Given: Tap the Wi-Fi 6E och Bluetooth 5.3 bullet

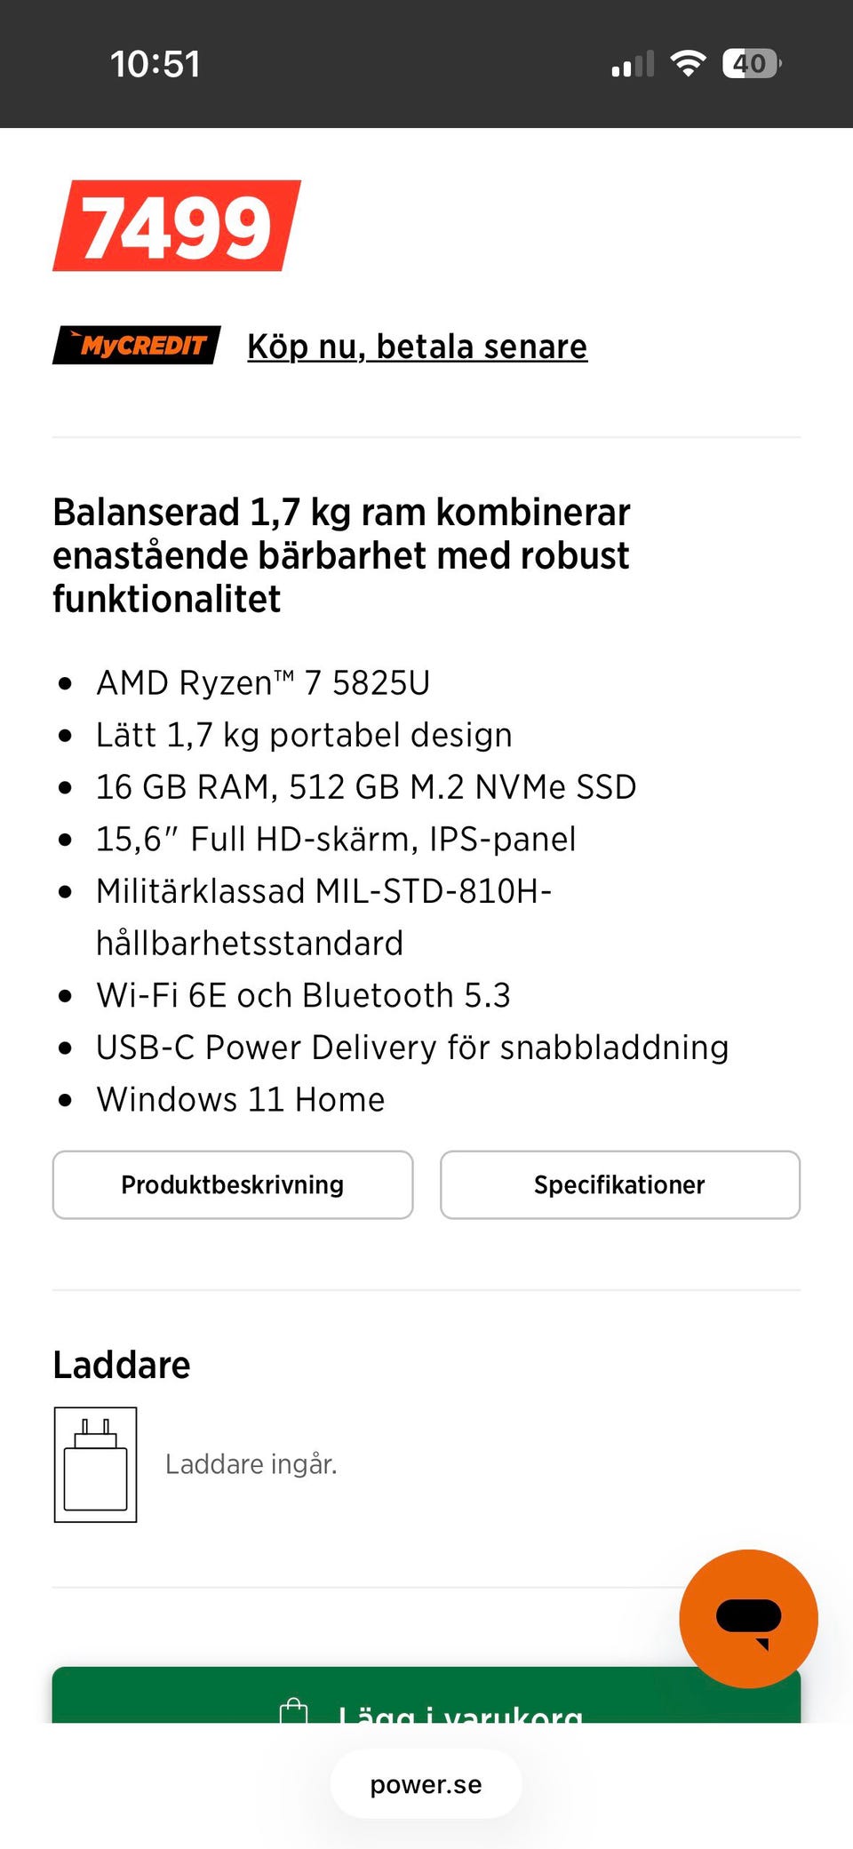Looking at the screenshot, I should (304, 996).
